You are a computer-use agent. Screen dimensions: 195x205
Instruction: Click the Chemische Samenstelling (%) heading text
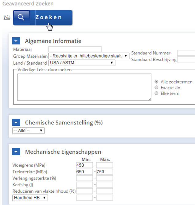(64, 123)
